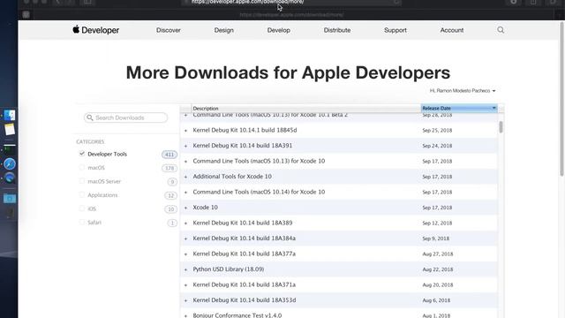Click the Search Downloads field
565x318 pixels.
pos(125,117)
